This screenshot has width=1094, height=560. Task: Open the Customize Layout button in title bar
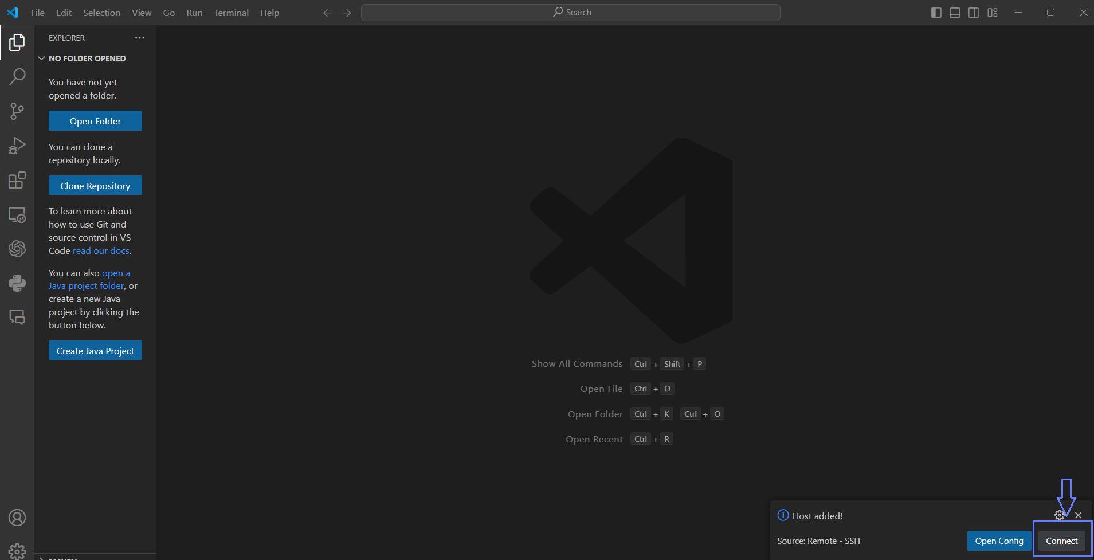coord(993,13)
